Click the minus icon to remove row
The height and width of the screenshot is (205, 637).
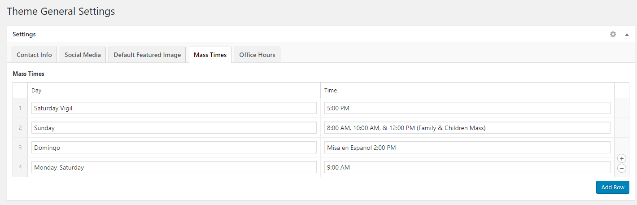point(621,168)
